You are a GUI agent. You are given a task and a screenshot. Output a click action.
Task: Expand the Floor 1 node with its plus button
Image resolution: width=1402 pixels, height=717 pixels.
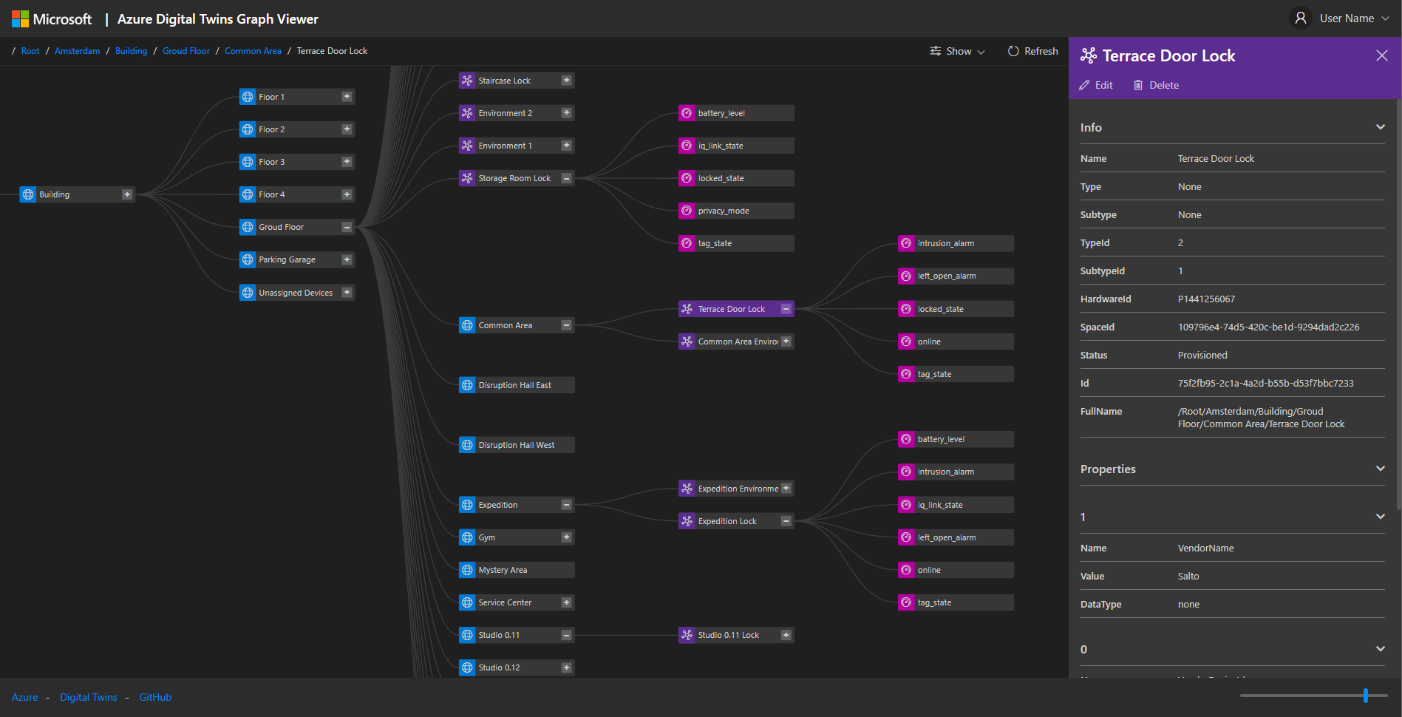point(347,96)
